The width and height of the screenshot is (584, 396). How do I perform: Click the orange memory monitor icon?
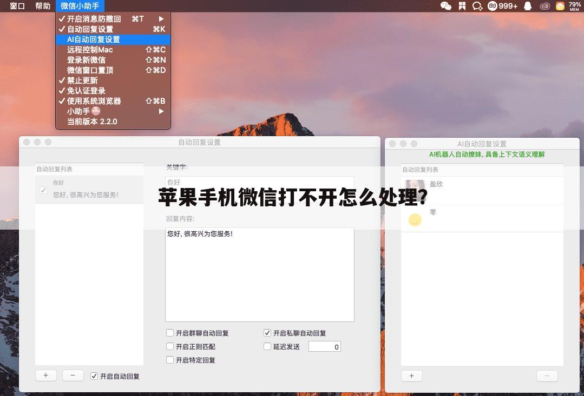point(560,6)
